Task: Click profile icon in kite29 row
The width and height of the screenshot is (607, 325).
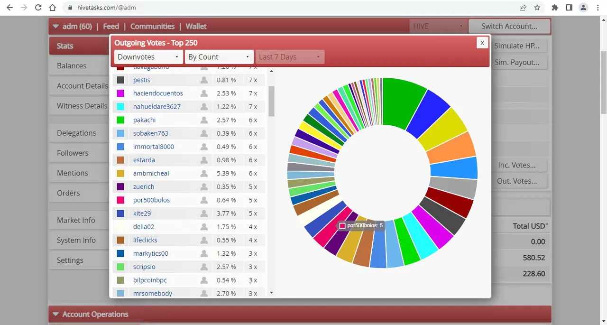Action: [x=204, y=214]
